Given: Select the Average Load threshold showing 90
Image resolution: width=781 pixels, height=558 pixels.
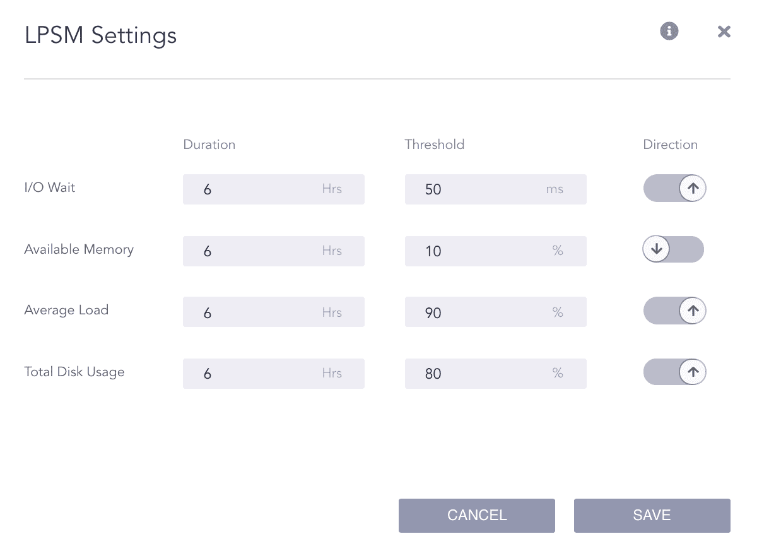Looking at the screenshot, I should tap(495, 311).
